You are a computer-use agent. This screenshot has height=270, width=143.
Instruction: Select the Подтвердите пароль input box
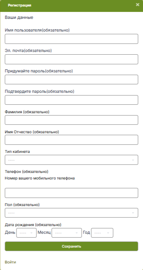(71, 100)
